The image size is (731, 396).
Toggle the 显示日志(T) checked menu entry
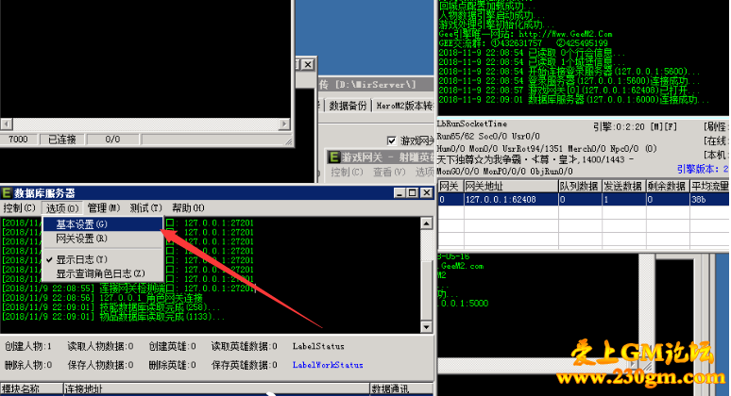[x=103, y=259]
